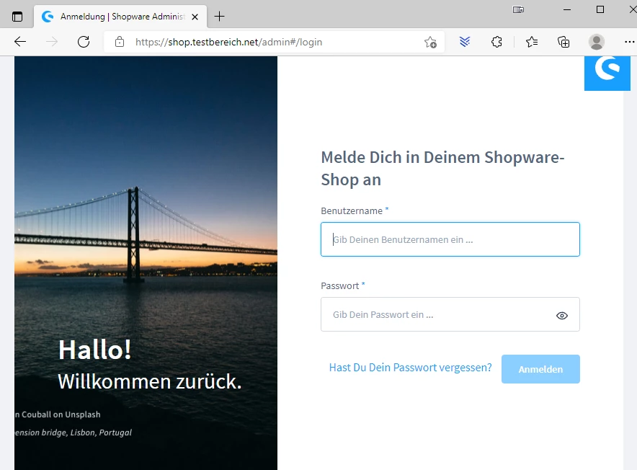Open the Favorites list
This screenshot has width=637, height=470.
click(532, 42)
